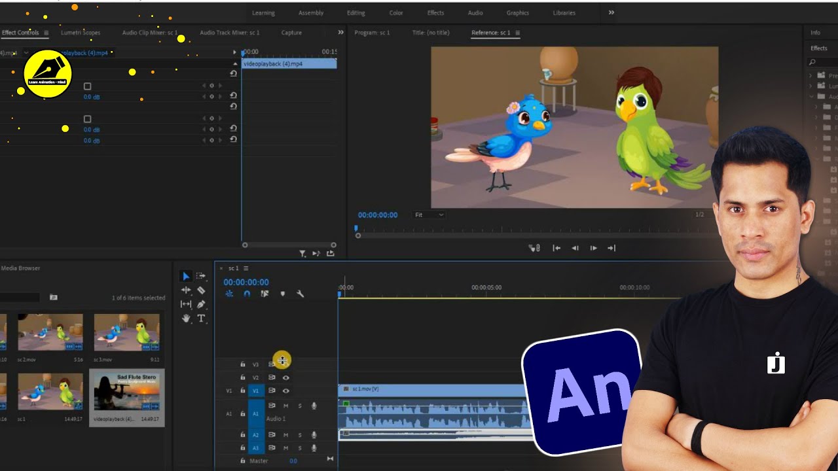This screenshot has width=838, height=471.
Task: Click the export icon in Effect Controls
Action: [331, 253]
